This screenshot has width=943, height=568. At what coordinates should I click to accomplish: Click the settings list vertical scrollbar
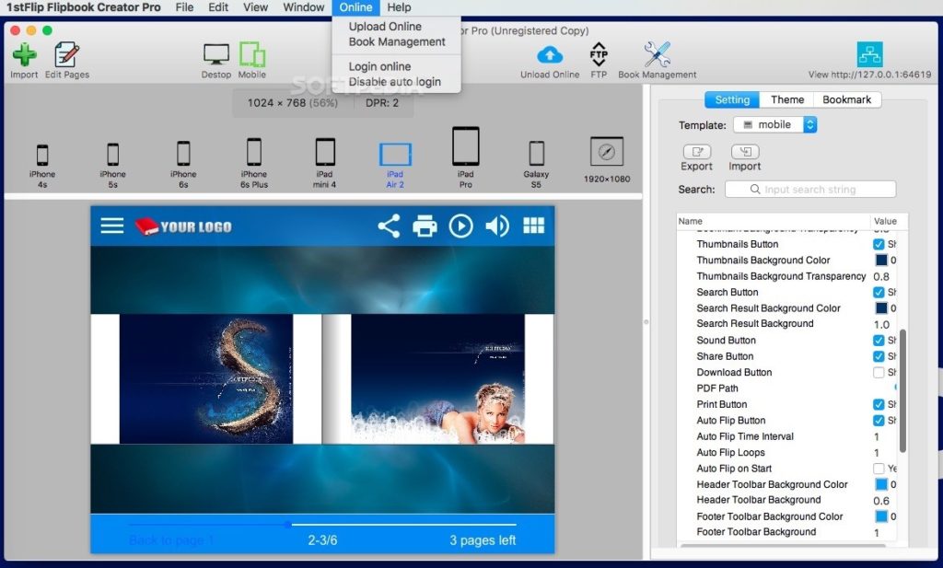coord(902,390)
